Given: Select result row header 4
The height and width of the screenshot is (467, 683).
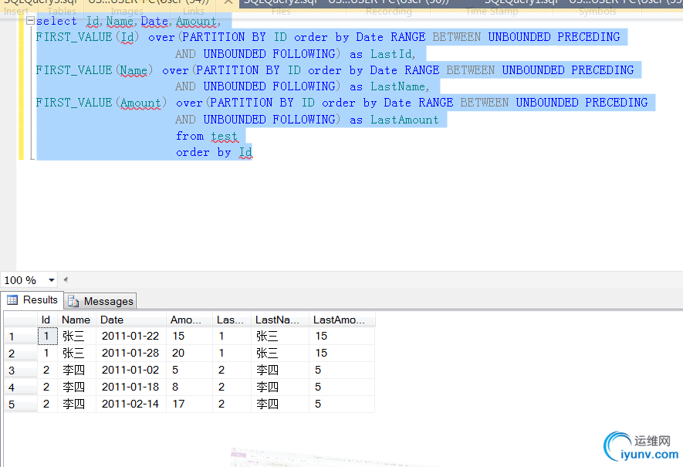Looking at the screenshot, I should [x=21, y=387].
